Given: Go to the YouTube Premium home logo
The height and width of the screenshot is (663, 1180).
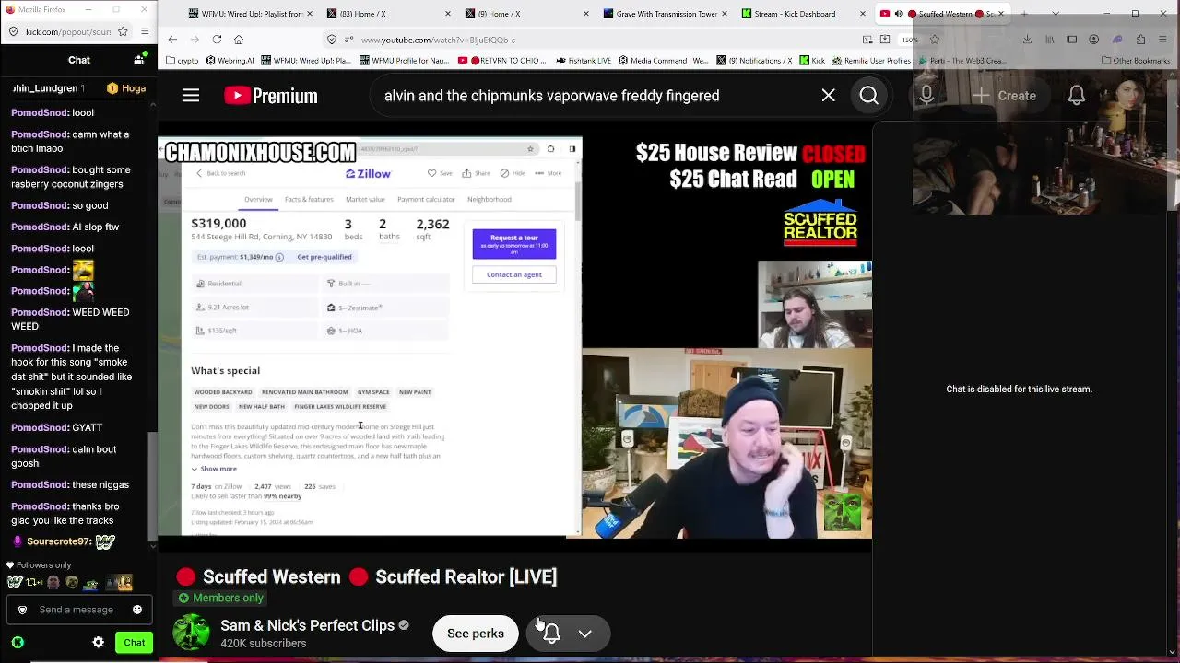Looking at the screenshot, I should [271, 96].
